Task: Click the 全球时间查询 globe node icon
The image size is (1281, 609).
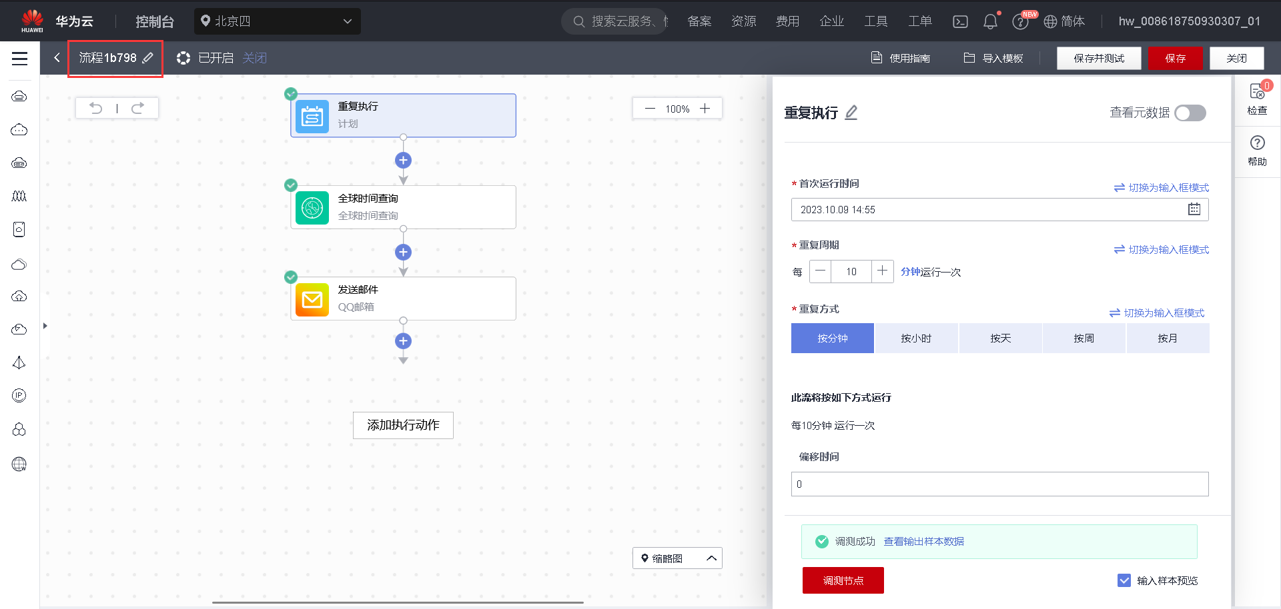Action: [x=312, y=207]
